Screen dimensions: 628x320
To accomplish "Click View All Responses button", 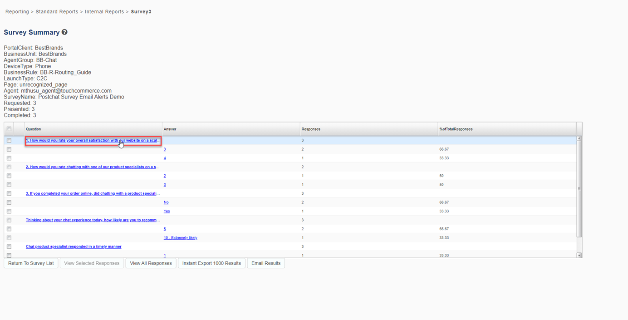I will point(151,263).
